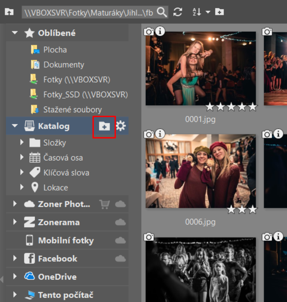Click camera icon on black-and-white photo
Image resolution: width=287 pixels, height=302 pixels.
click(149, 237)
